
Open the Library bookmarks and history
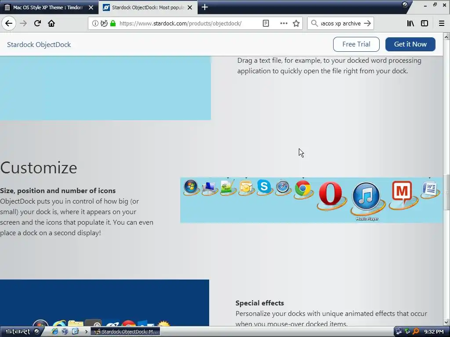click(410, 23)
